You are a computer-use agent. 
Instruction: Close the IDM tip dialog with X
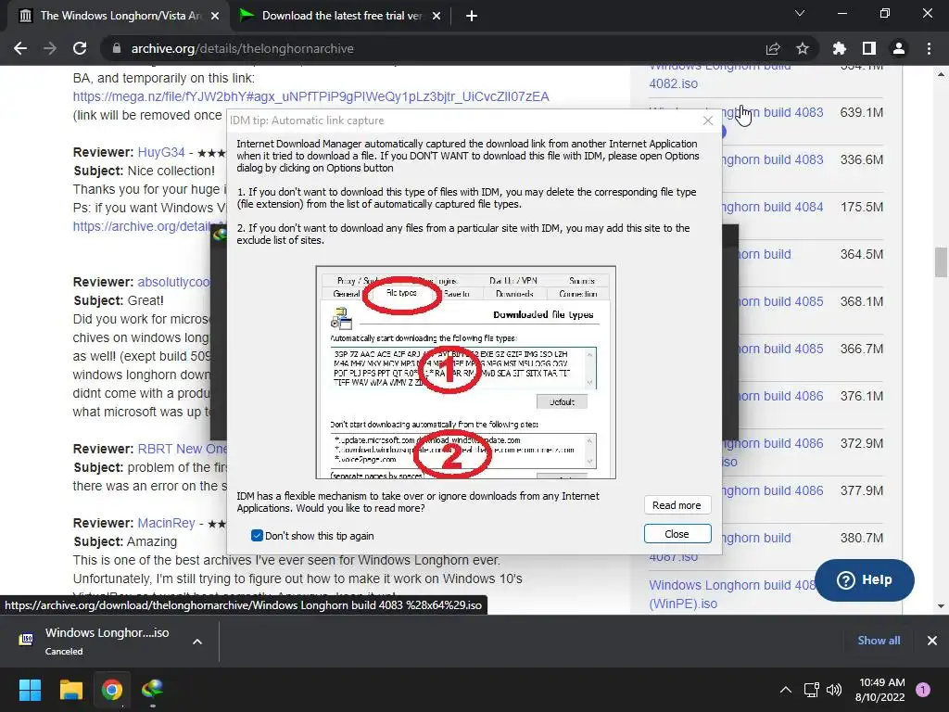[x=708, y=121]
